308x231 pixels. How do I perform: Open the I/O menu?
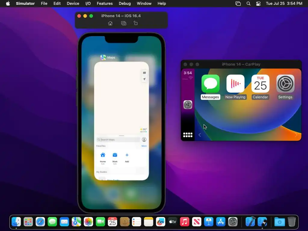point(88,4)
